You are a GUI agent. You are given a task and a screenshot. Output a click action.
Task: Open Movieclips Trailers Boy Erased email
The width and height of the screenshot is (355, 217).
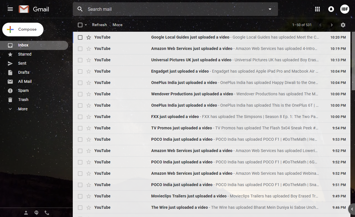click(x=211, y=196)
